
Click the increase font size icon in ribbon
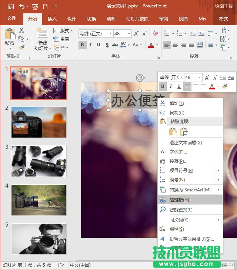[136, 34]
